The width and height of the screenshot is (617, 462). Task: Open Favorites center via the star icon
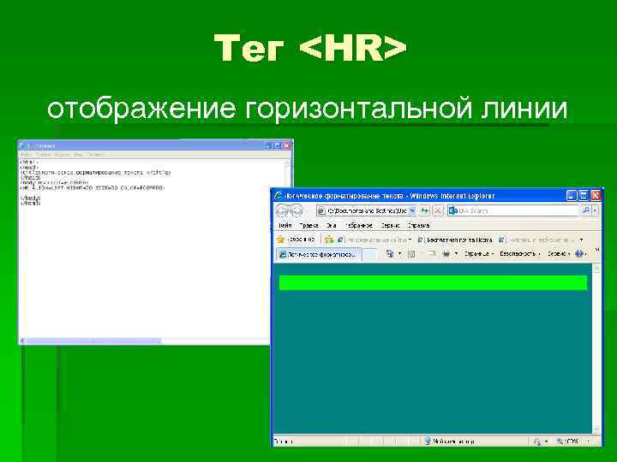pos(280,240)
